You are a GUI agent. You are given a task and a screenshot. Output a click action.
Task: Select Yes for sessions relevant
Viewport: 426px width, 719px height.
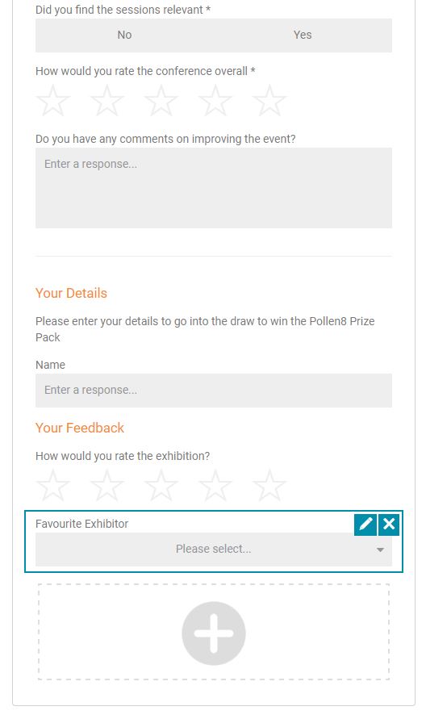[303, 36]
